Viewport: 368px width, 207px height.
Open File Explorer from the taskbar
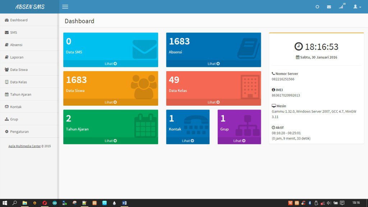click(25, 203)
